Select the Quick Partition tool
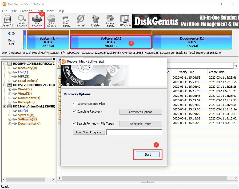Viewport: 239px width, 189px height. tap(51, 21)
